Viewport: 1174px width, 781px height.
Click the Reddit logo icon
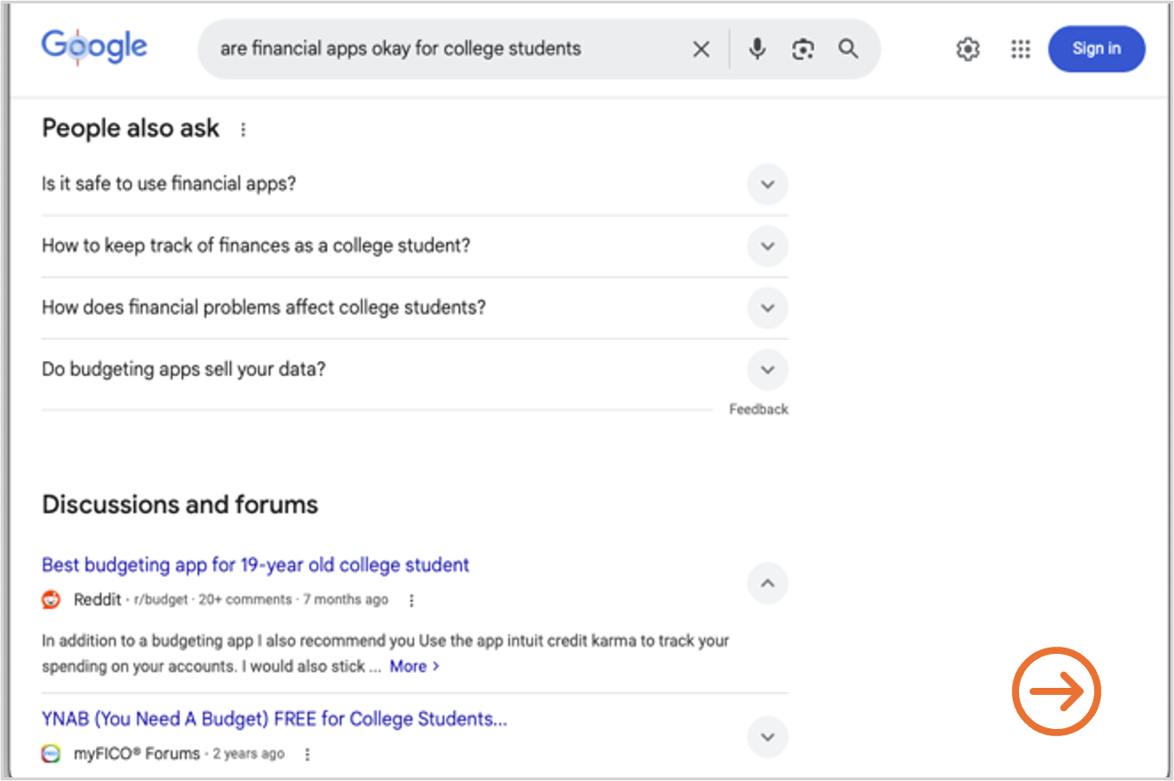click(51, 600)
